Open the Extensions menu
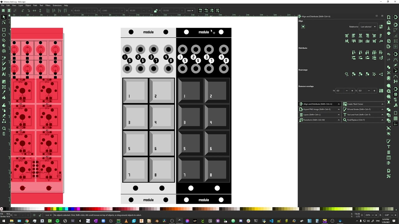 coord(57,5)
